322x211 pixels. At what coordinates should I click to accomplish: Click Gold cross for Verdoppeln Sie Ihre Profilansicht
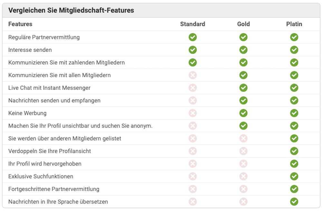point(243,151)
